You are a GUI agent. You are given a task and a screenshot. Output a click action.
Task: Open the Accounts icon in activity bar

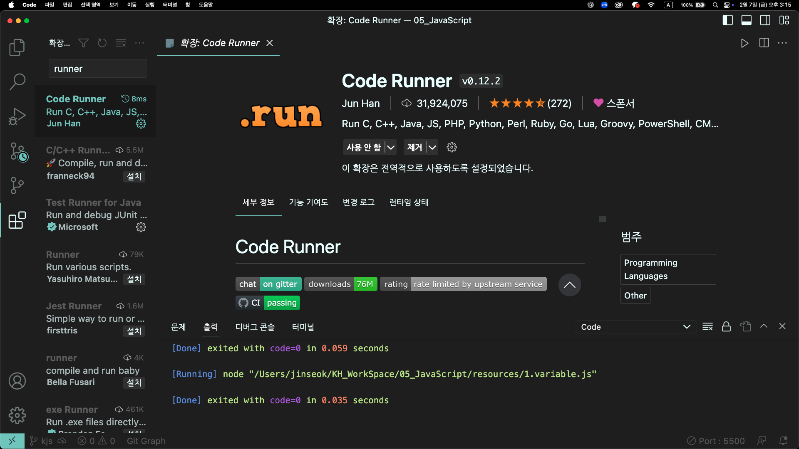pos(17,381)
